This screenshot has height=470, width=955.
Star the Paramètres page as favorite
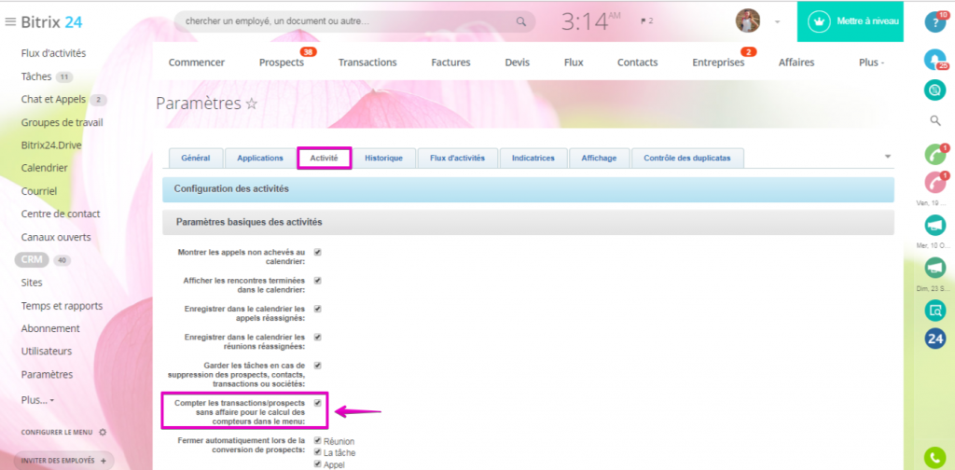[251, 104]
